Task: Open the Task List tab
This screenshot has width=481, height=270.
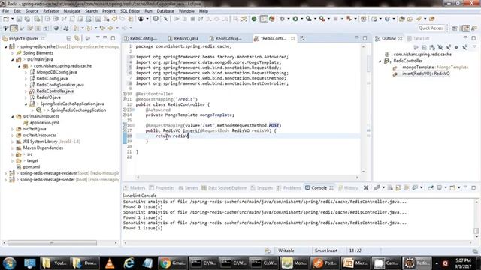Action: (x=418, y=38)
